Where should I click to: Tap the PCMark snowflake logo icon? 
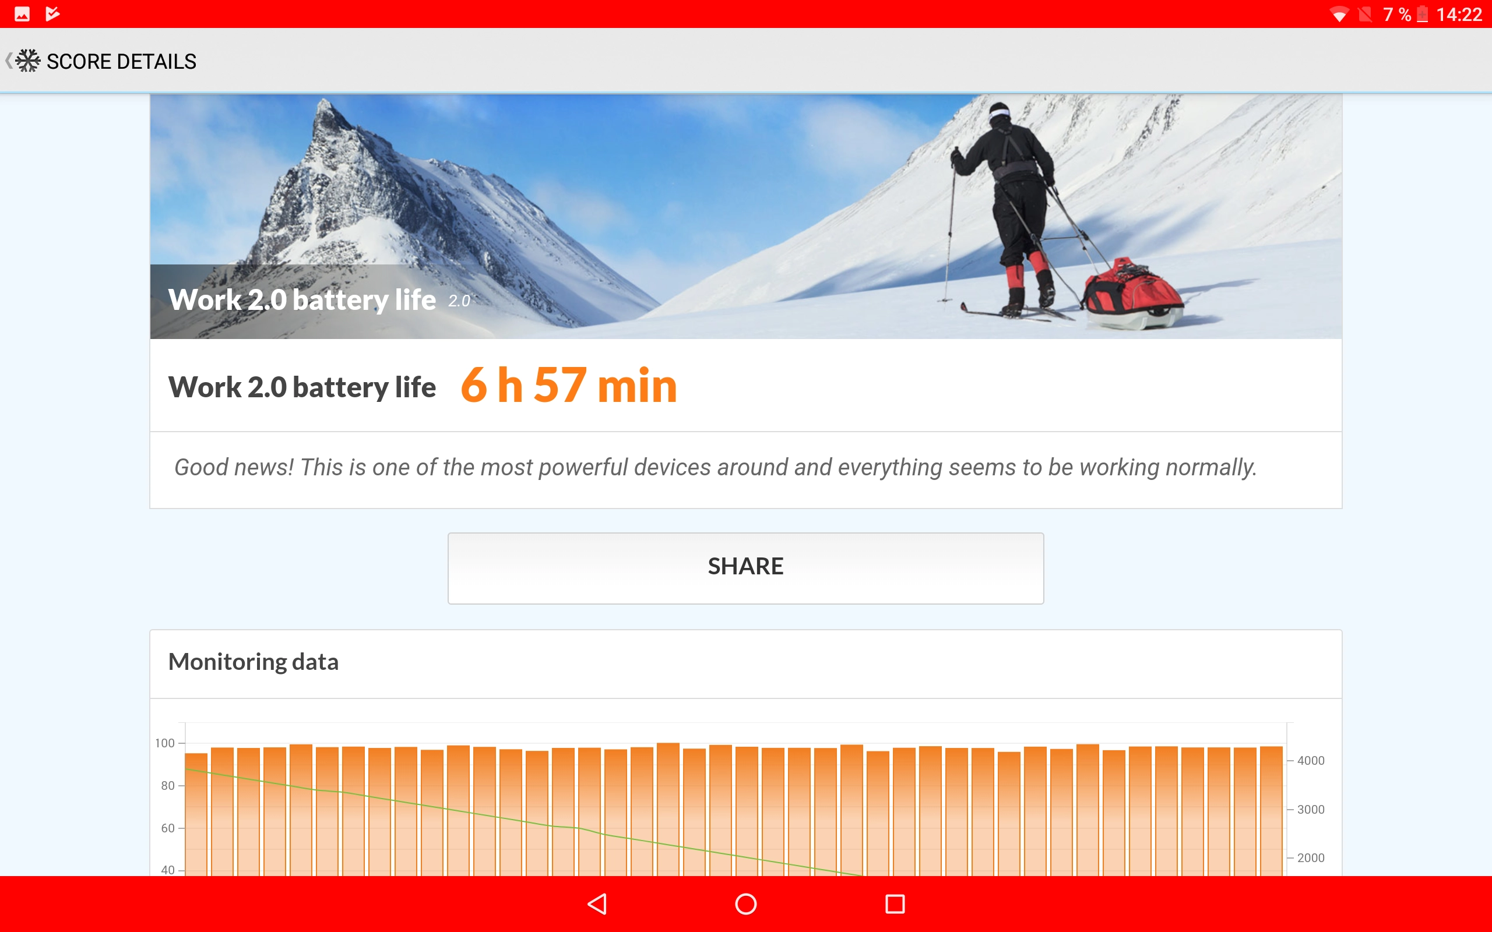tap(28, 61)
